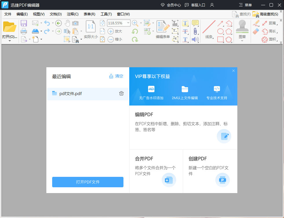Click the green previous view arrow

[x=58, y=23]
